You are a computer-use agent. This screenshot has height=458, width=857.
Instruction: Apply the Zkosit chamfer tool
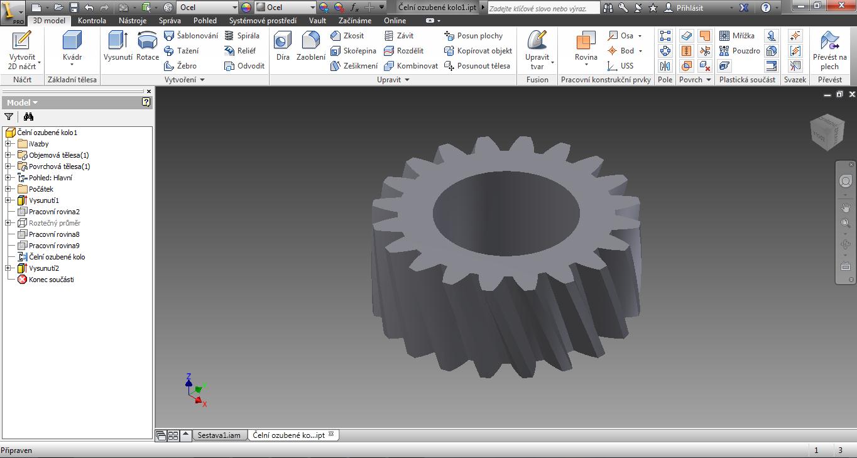click(x=347, y=36)
